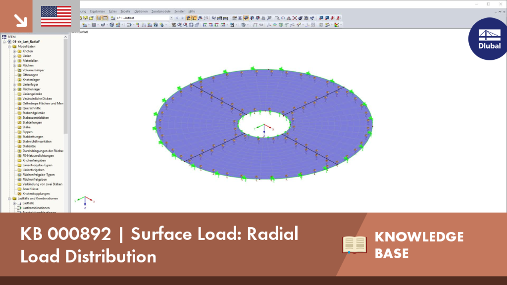The image size is (507, 285).
Task: Toggle the highlighted load display button
Action: [x=188, y=18]
